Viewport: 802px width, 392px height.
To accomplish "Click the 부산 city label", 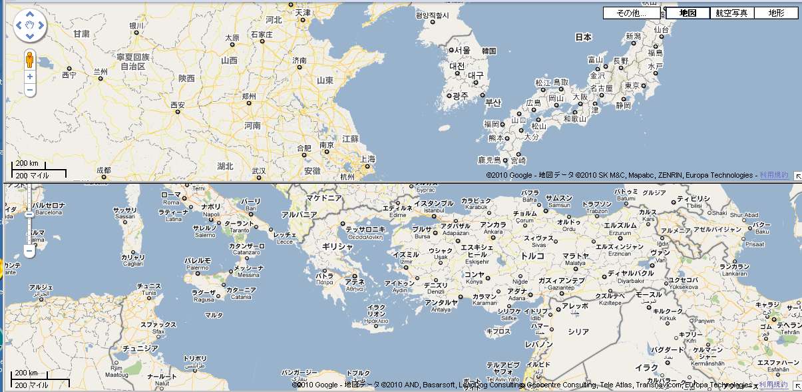I will [x=493, y=102].
